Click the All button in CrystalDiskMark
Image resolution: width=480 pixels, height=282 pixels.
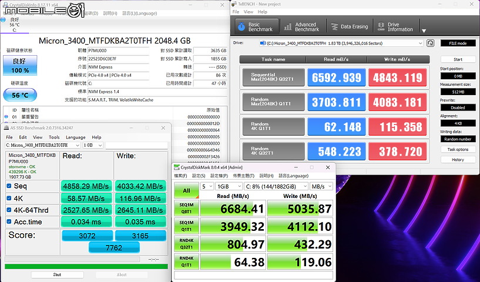click(x=186, y=190)
